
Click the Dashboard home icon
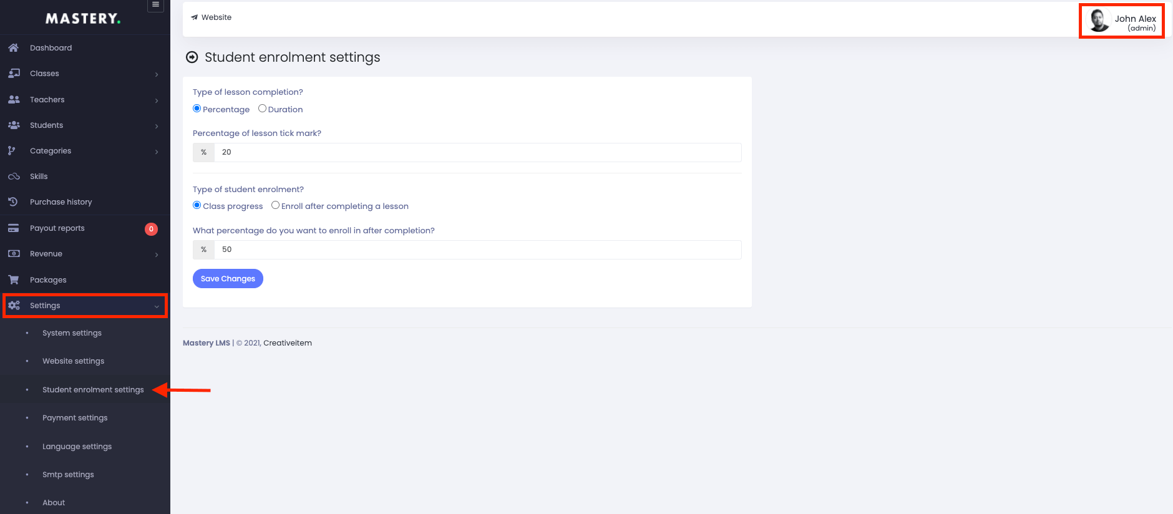point(13,48)
